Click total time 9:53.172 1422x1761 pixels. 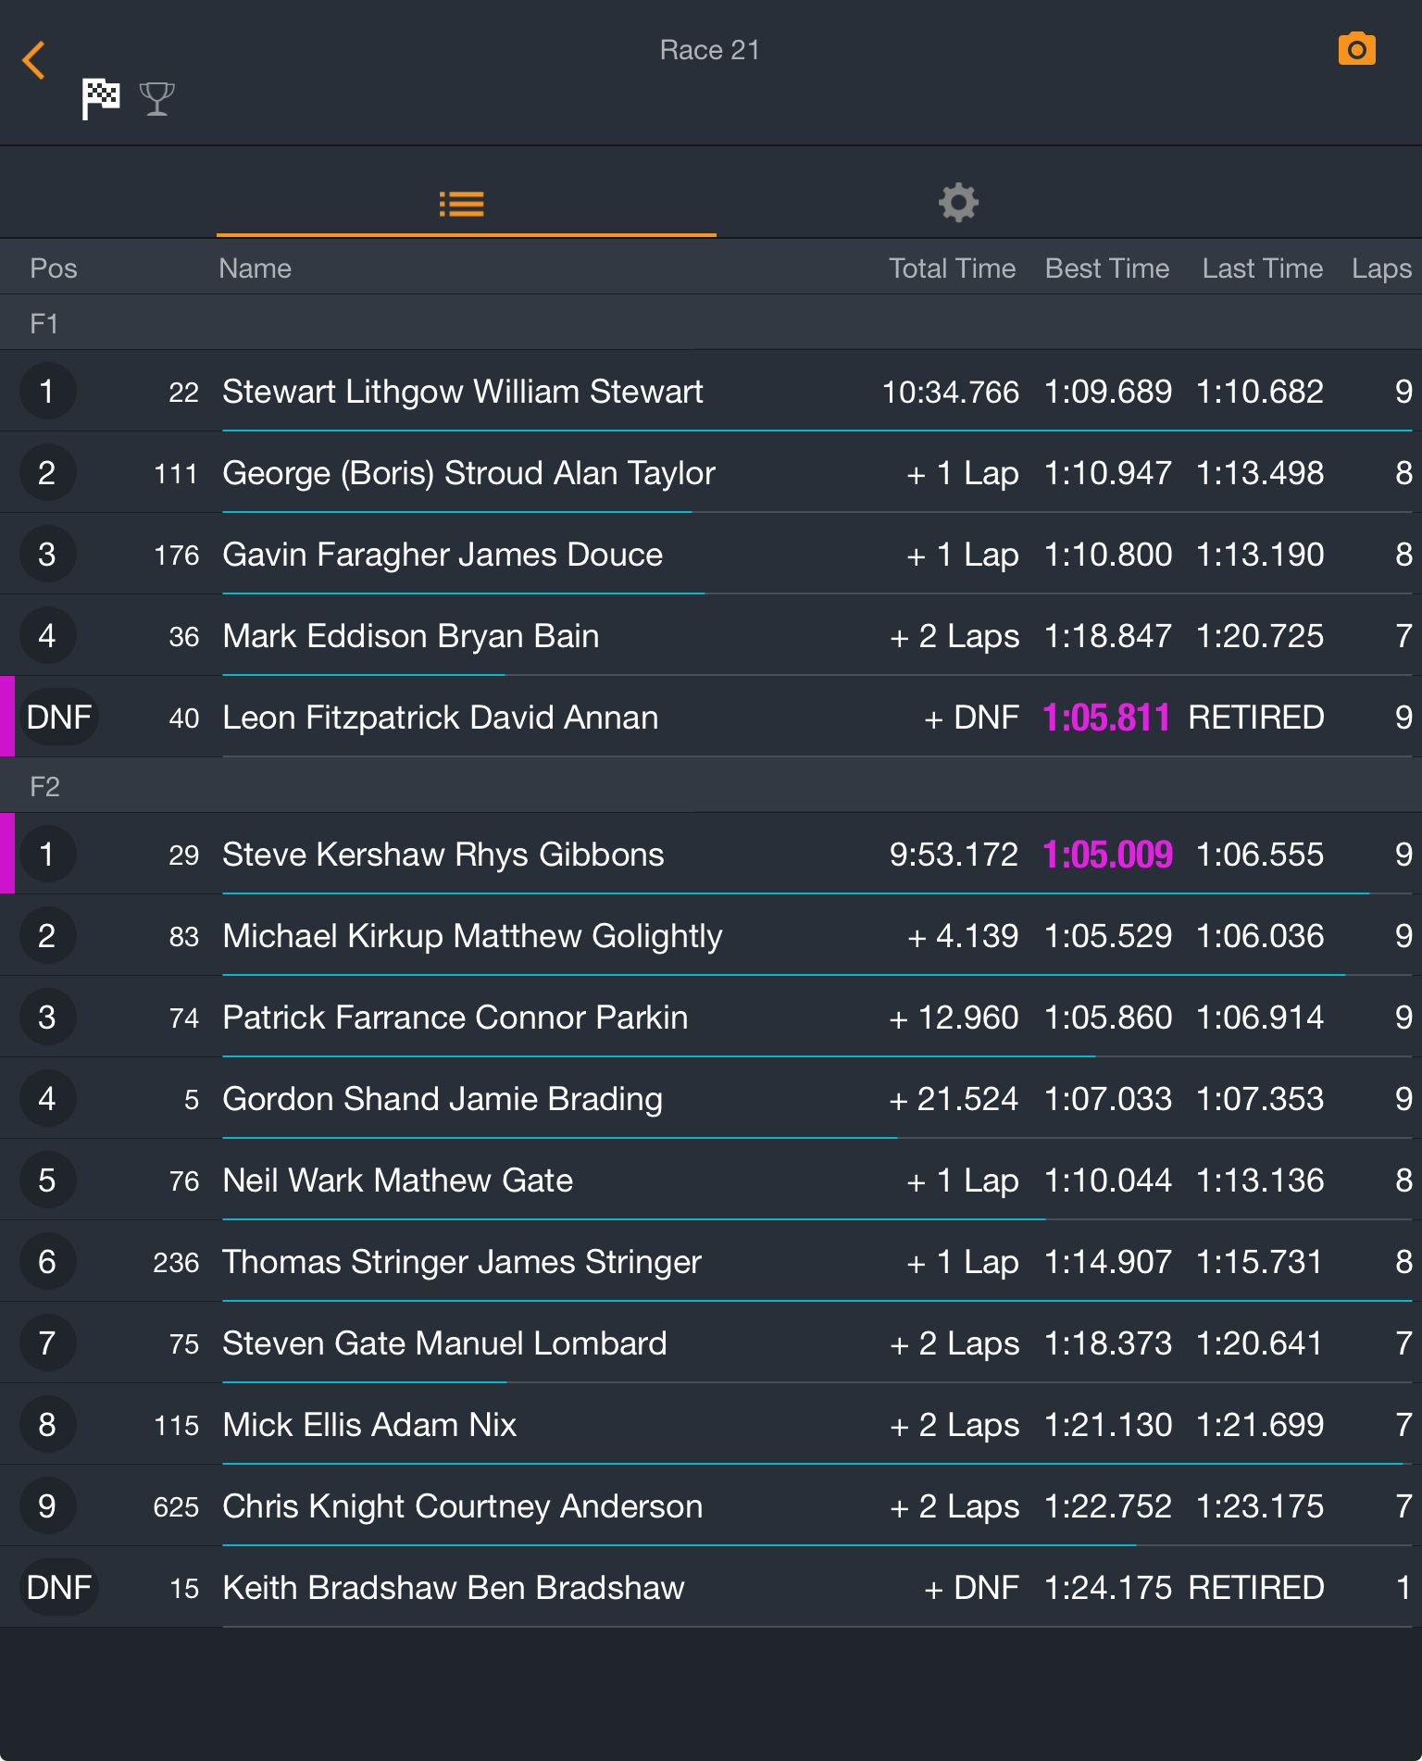coord(954,855)
